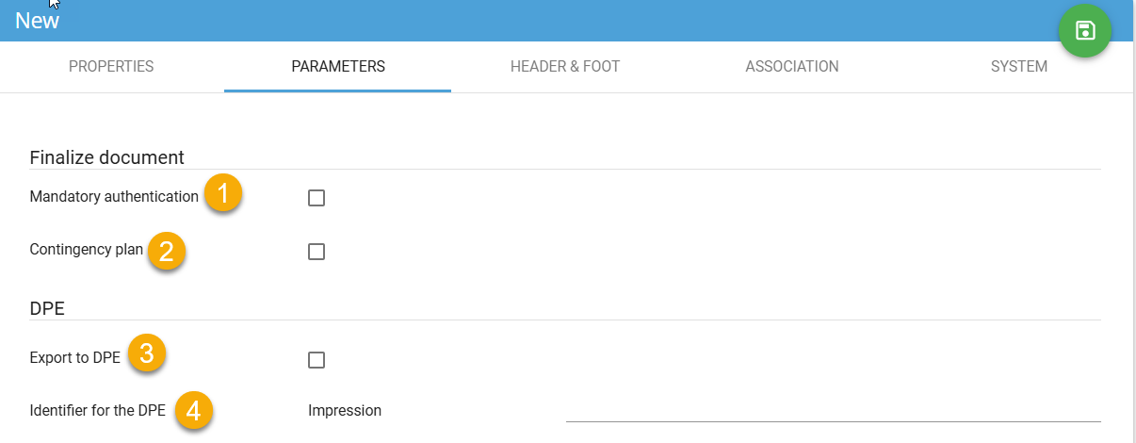Open the System tab
1136x443 pixels.
click(1018, 67)
